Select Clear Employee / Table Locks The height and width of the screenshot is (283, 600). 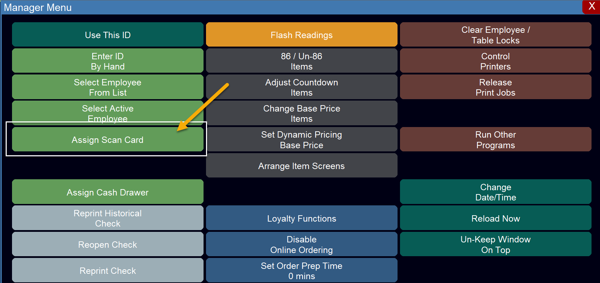coord(496,35)
